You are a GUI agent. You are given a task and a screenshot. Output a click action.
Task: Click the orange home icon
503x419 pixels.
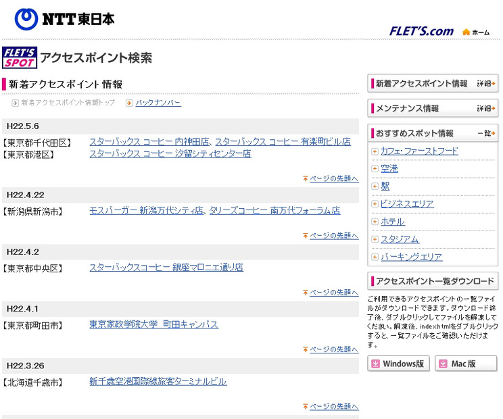coord(466,32)
